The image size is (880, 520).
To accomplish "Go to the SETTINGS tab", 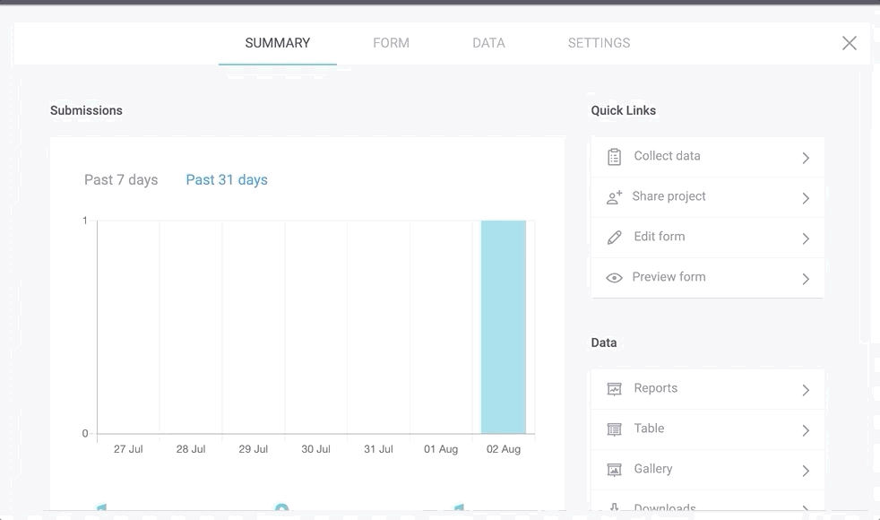I will click(x=599, y=43).
